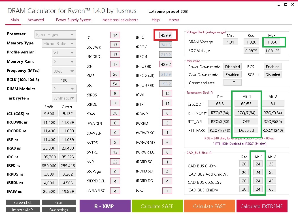
Task: Open Frequency (MT/s) dropdown
Action: (x=64, y=71)
